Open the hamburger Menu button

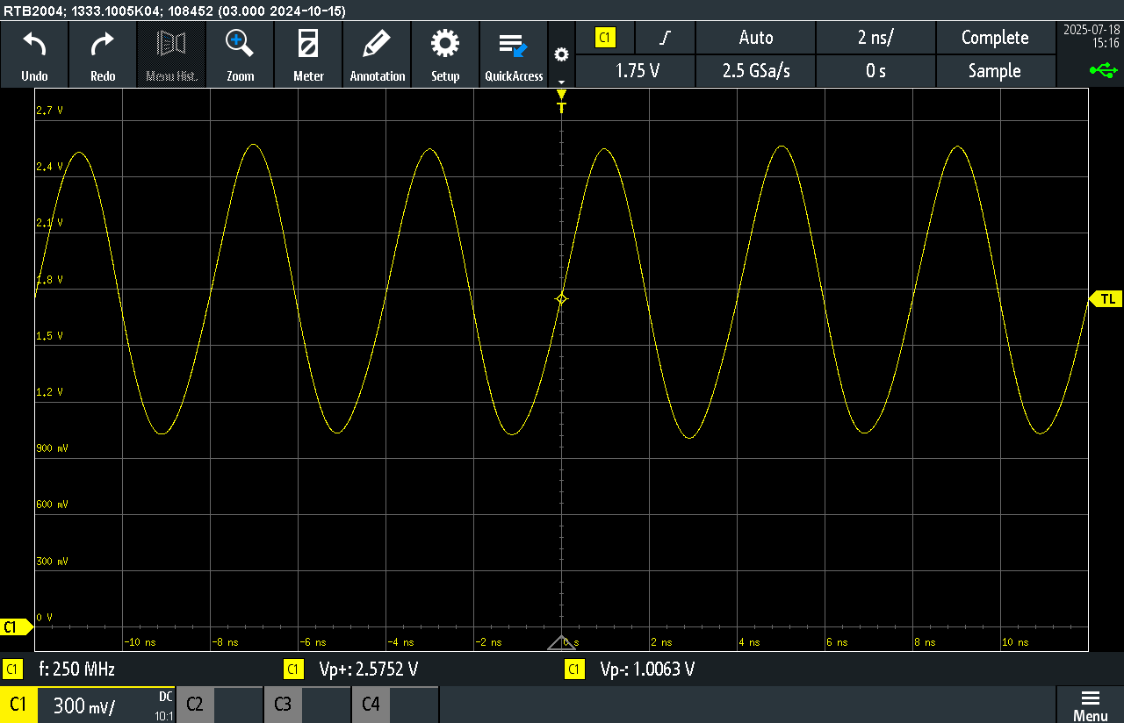pyautogui.click(x=1090, y=705)
